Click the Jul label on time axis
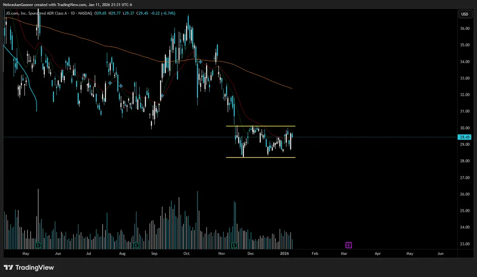The width and height of the screenshot is (477, 277). 89,253
